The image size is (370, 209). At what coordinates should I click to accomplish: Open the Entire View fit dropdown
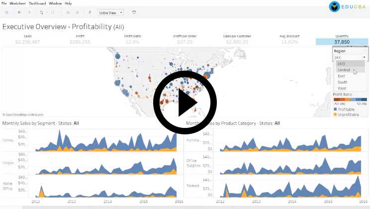click(x=111, y=12)
